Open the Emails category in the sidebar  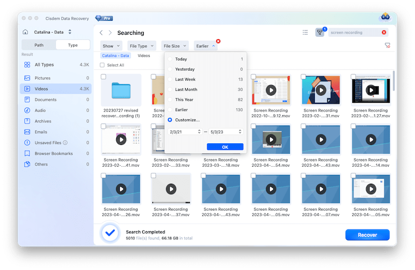click(40, 132)
